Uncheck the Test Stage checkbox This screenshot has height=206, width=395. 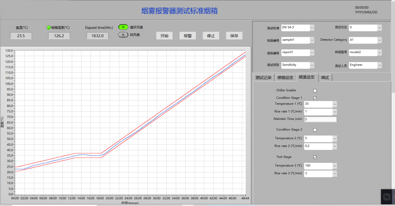click(x=315, y=157)
